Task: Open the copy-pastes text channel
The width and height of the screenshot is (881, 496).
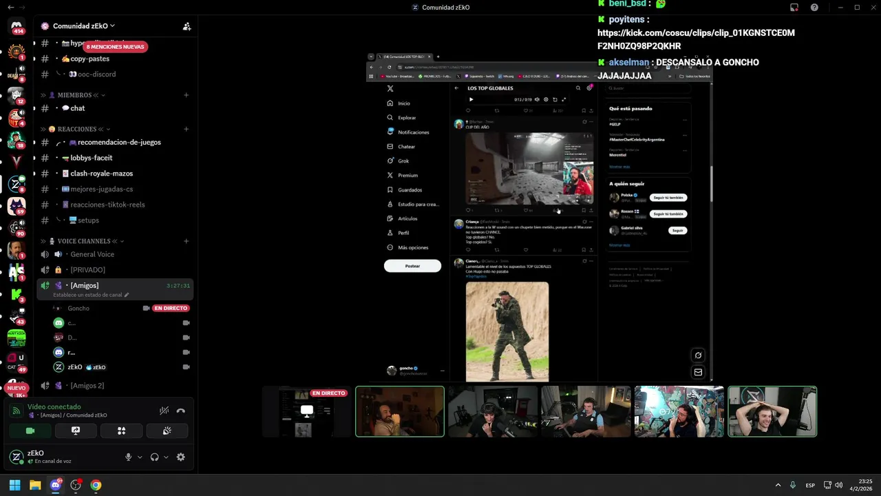Action: pyautogui.click(x=89, y=59)
